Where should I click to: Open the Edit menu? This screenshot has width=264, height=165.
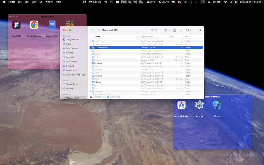pyautogui.click(x=27, y=2)
